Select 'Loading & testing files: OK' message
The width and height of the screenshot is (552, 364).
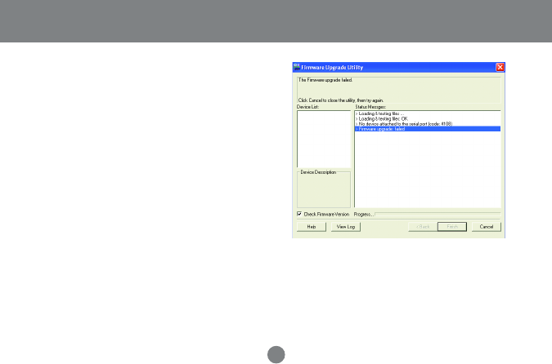[382, 119]
